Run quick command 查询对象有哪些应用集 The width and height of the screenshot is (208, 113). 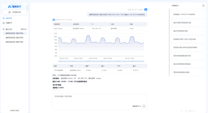click(x=188, y=72)
